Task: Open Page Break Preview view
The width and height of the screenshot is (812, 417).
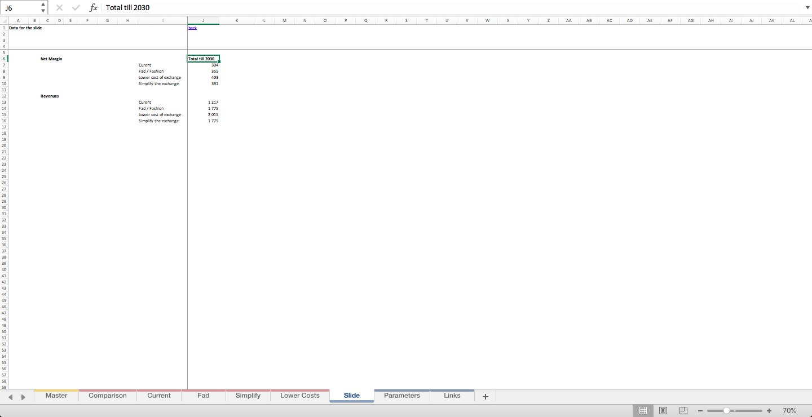Action: [683, 410]
